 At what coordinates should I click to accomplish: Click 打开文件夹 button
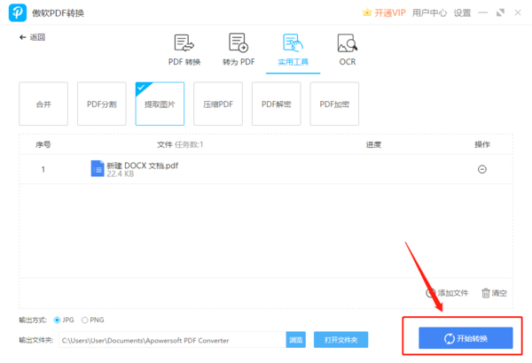point(341,340)
